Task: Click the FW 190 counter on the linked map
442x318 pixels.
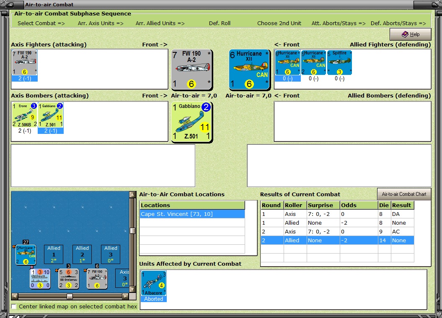Action: 97,279
